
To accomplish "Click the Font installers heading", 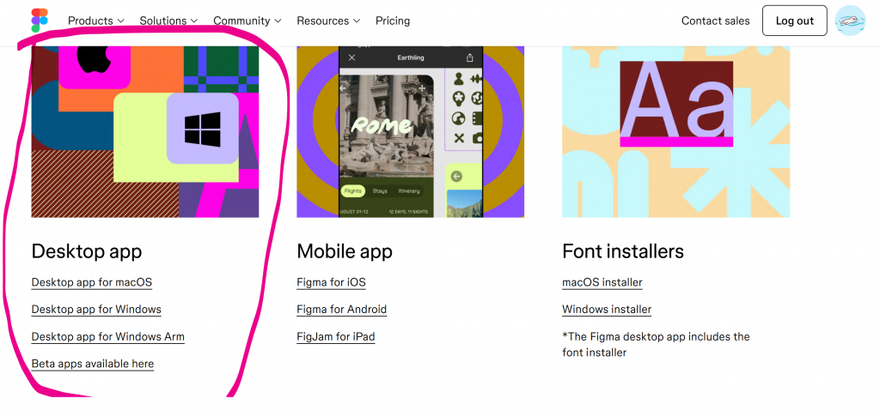I will pyautogui.click(x=623, y=251).
